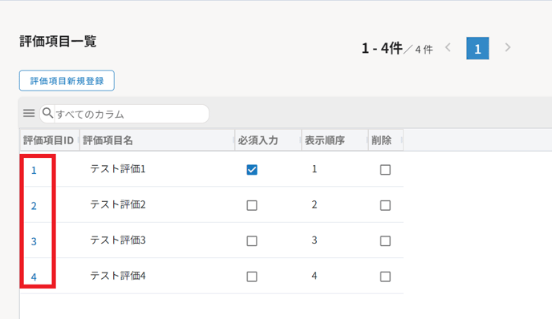Tick 削除 checkbox for テスト評価2
Image resolution: width=552 pixels, height=319 pixels.
pos(385,205)
